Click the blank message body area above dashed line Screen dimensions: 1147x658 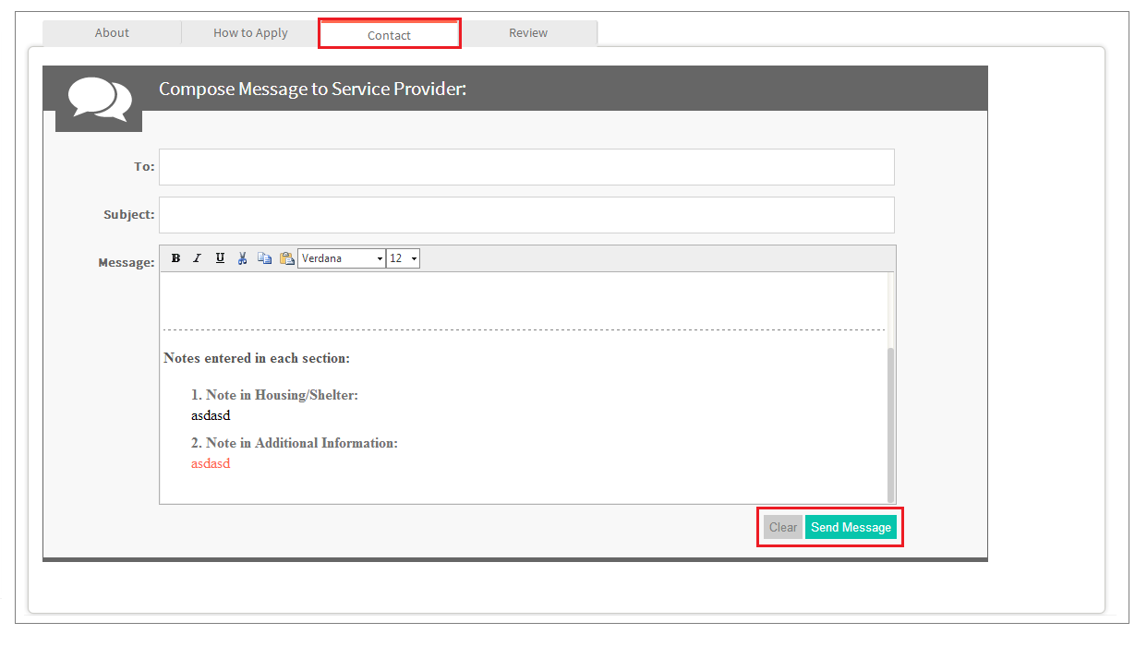(x=524, y=300)
